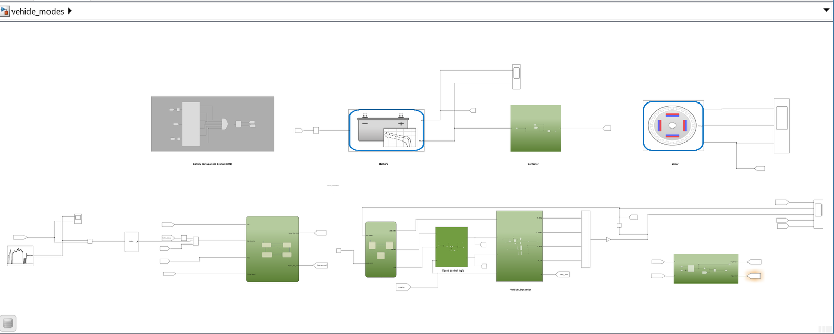Select the triangular gain block
This screenshot has height=334, width=834.
tap(608, 240)
